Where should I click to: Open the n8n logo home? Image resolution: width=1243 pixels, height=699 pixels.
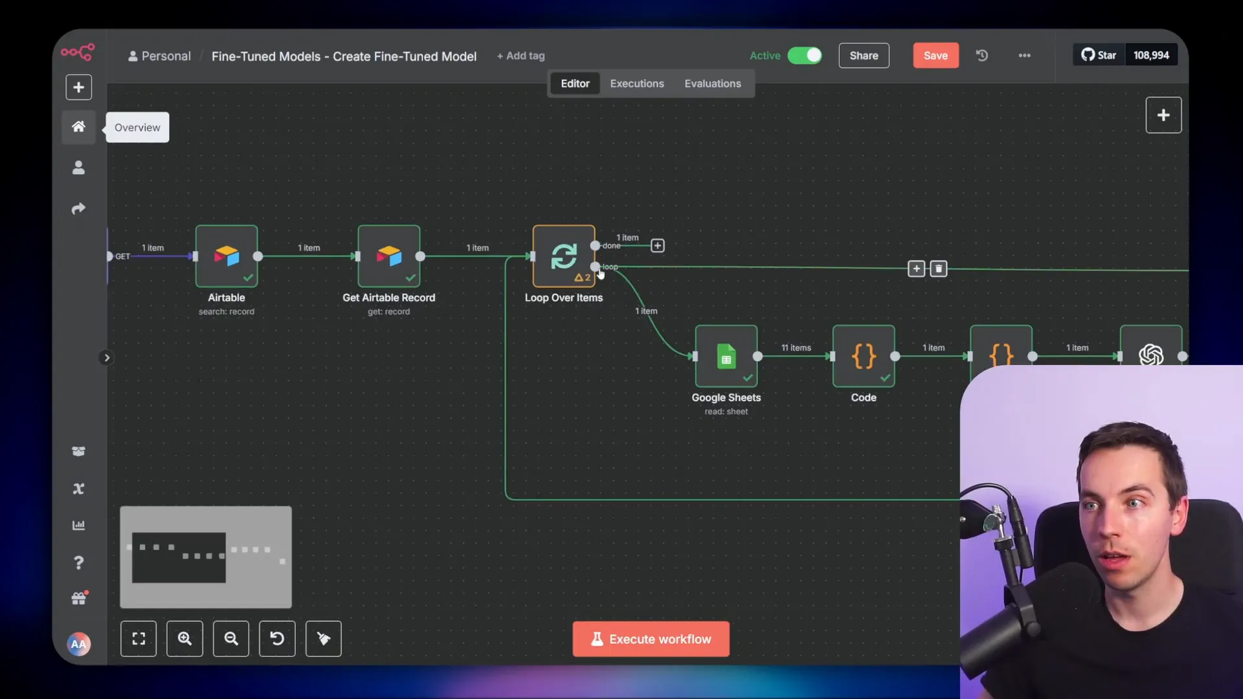[x=78, y=52]
